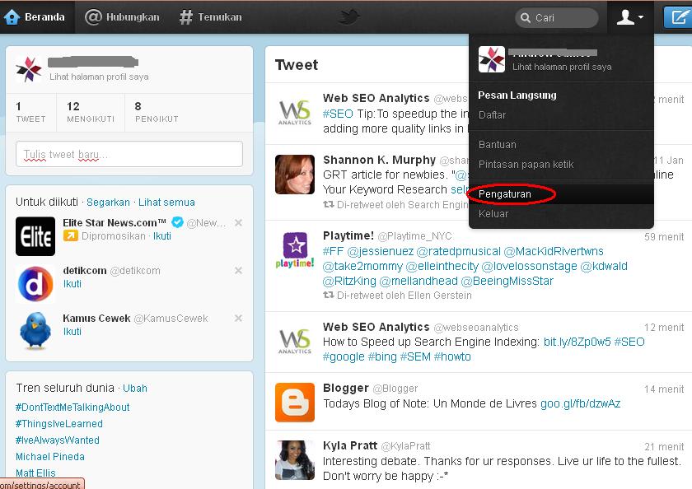Click the Twitter bird logo
692x489 pixels.
click(349, 16)
